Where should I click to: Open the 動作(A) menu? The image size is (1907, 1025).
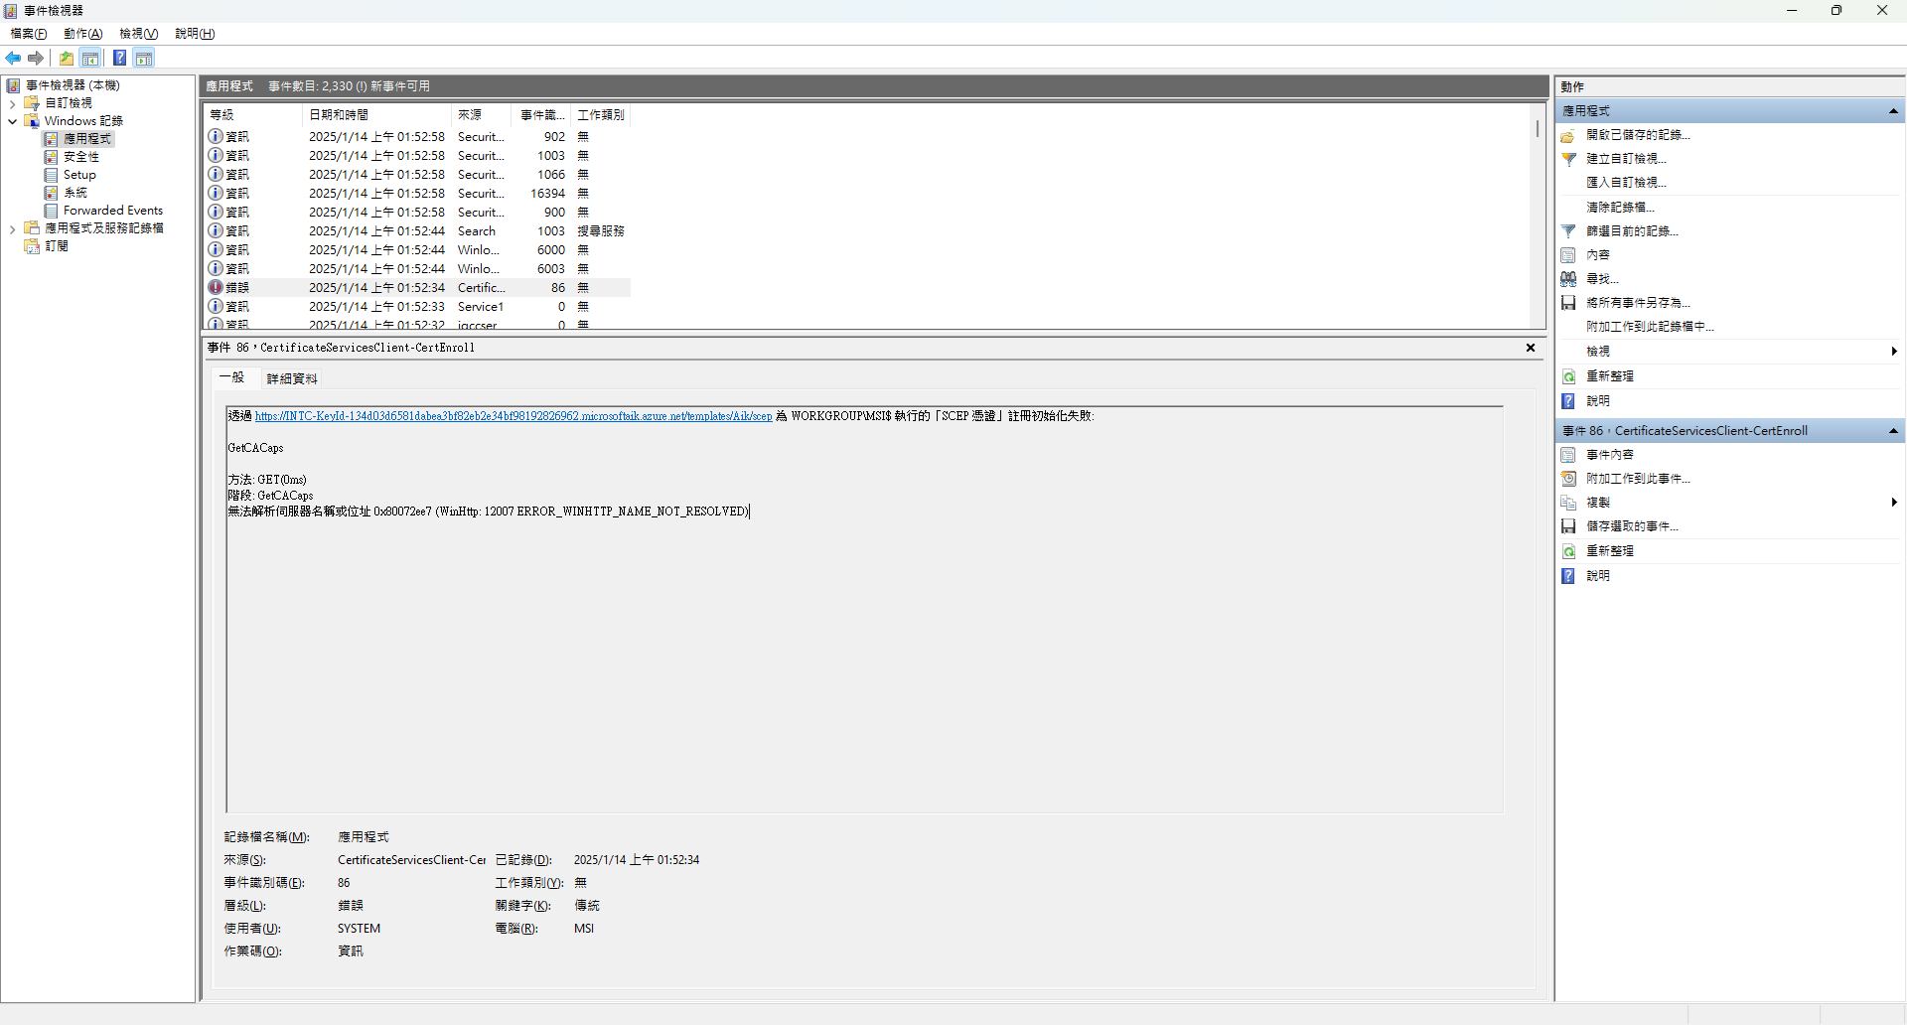[x=83, y=34]
